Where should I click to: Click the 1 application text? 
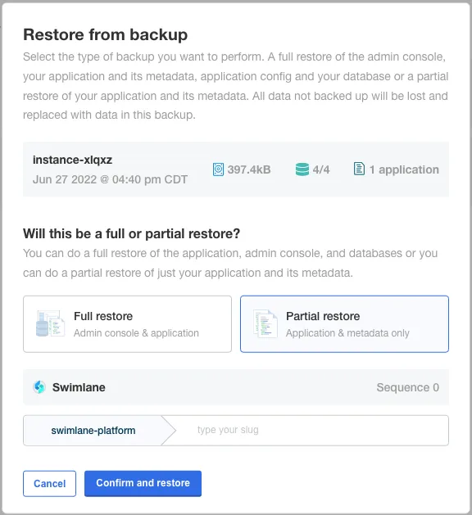pyautogui.click(x=404, y=169)
